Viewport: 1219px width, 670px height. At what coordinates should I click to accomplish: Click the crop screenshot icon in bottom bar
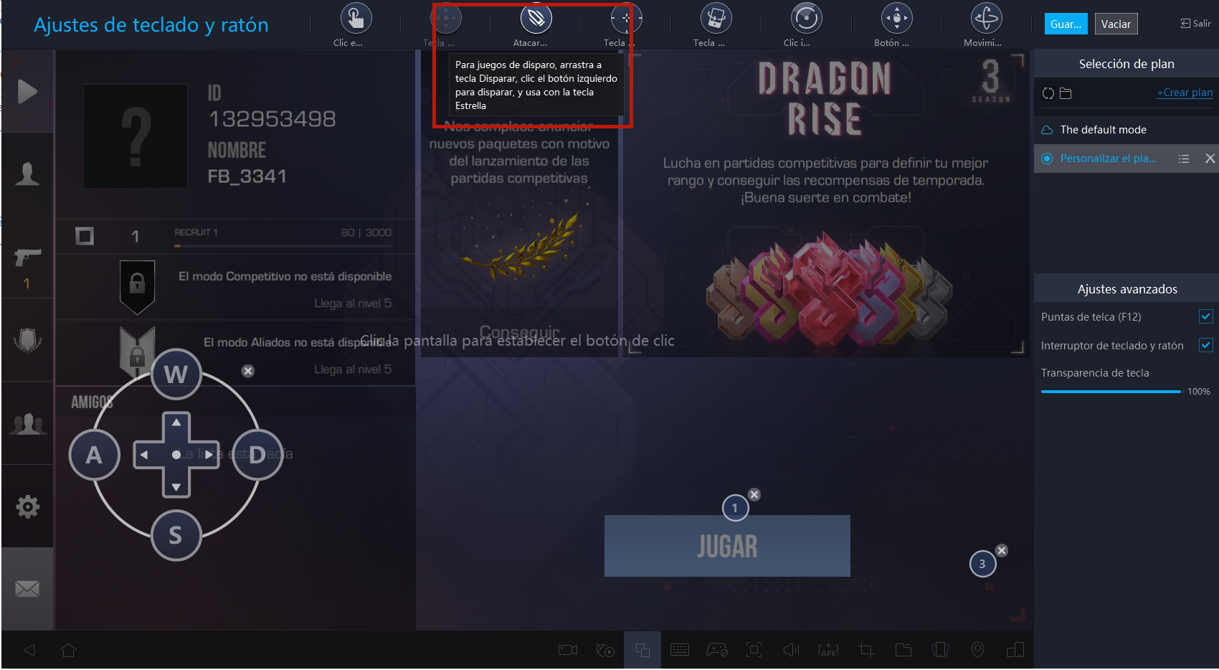click(866, 650)
